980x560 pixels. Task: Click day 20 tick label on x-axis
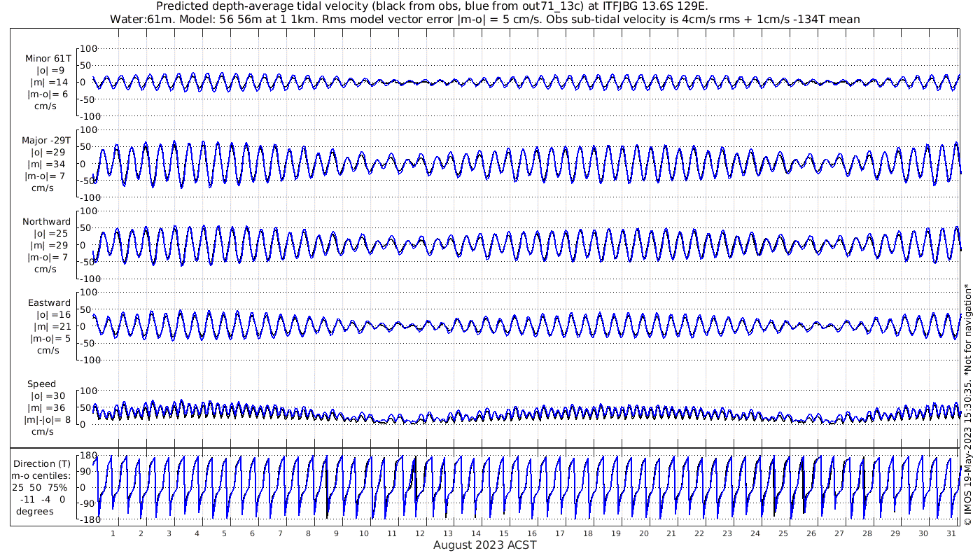(x=643, y=533)
